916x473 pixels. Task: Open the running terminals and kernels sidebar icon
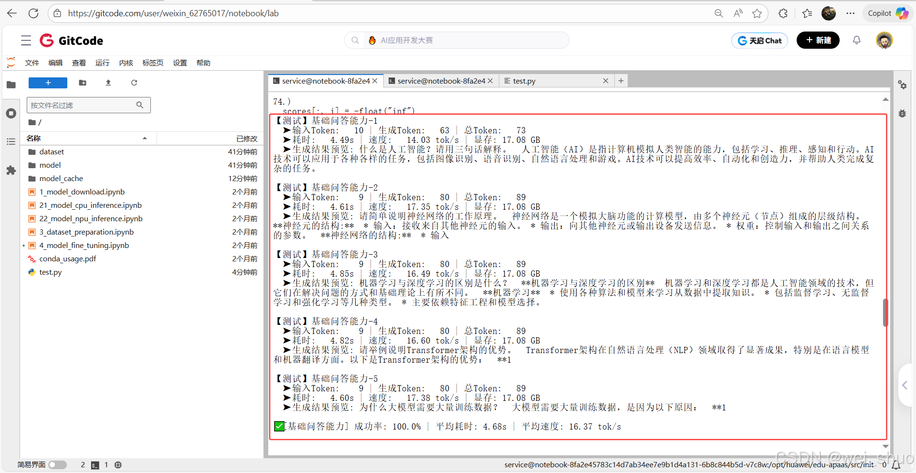pos(11,113)
